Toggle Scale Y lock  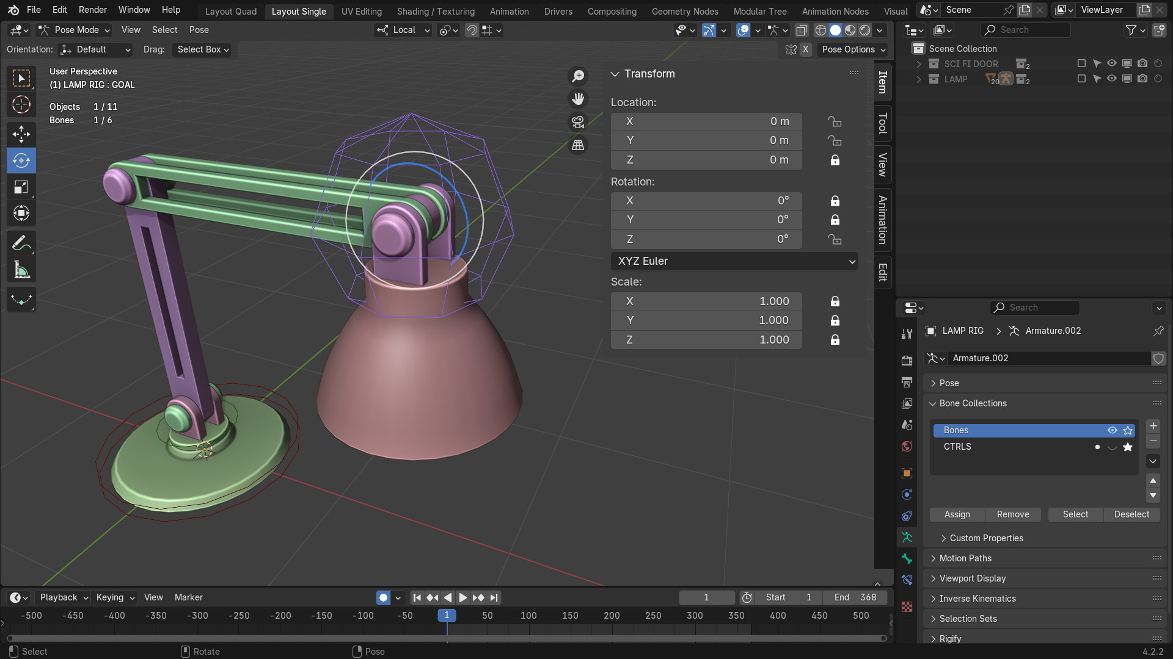tap(835, 320)
